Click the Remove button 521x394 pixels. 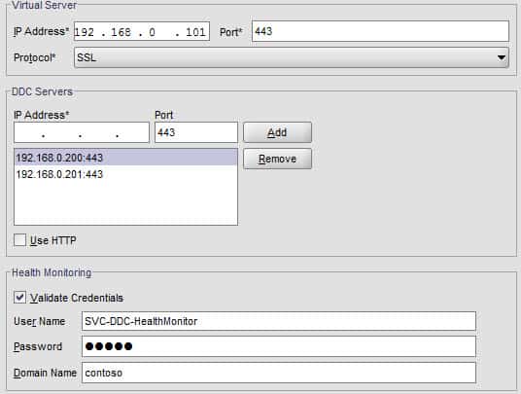click(x=277, y=159)
